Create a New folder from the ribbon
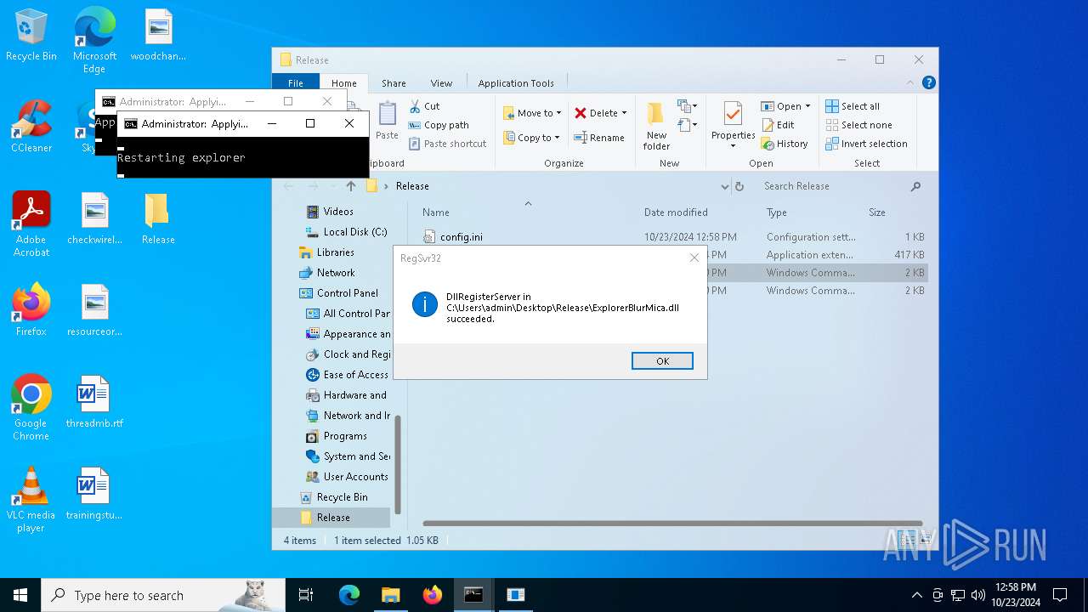This screenshot has height=612, width=1088. tap(656, 126)
